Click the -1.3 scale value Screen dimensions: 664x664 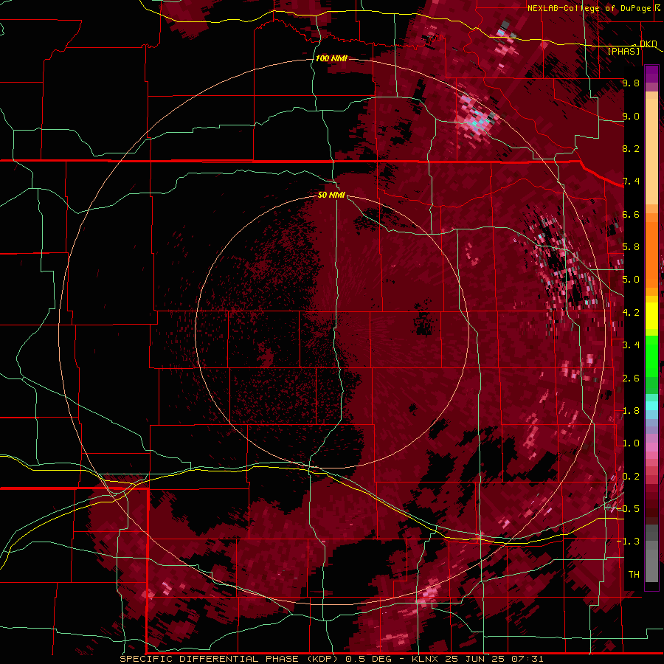coord(628,542)
